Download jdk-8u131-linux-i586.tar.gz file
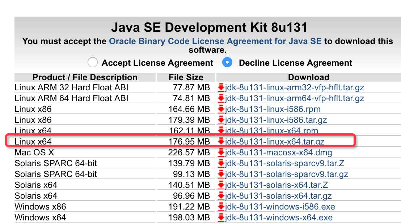 coord(276,120)
